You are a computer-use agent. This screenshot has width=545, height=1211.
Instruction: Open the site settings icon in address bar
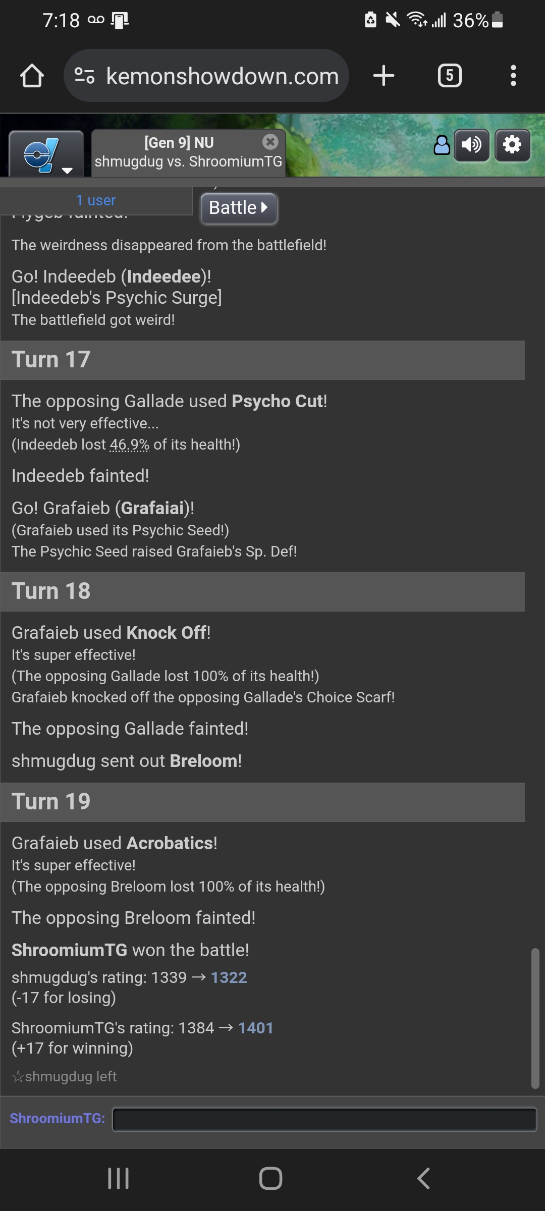[84, 76]
